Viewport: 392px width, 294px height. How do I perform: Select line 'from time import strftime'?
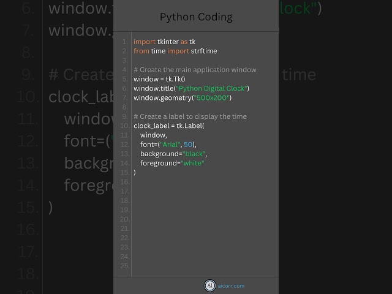point(175,51)
